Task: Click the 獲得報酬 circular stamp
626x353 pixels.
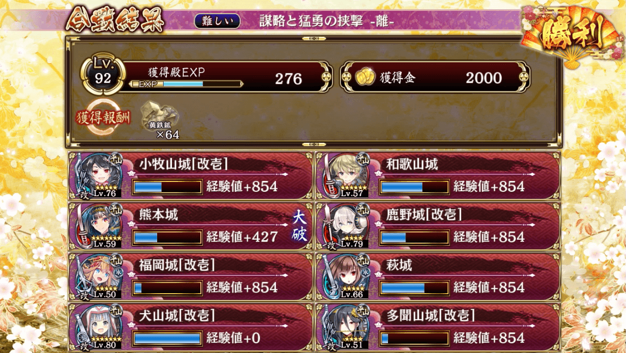Action: [x=103, y=118]
